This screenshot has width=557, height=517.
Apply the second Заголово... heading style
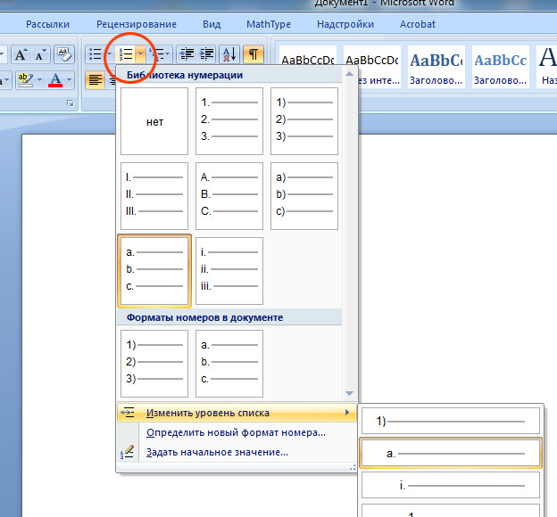point(500,66)
